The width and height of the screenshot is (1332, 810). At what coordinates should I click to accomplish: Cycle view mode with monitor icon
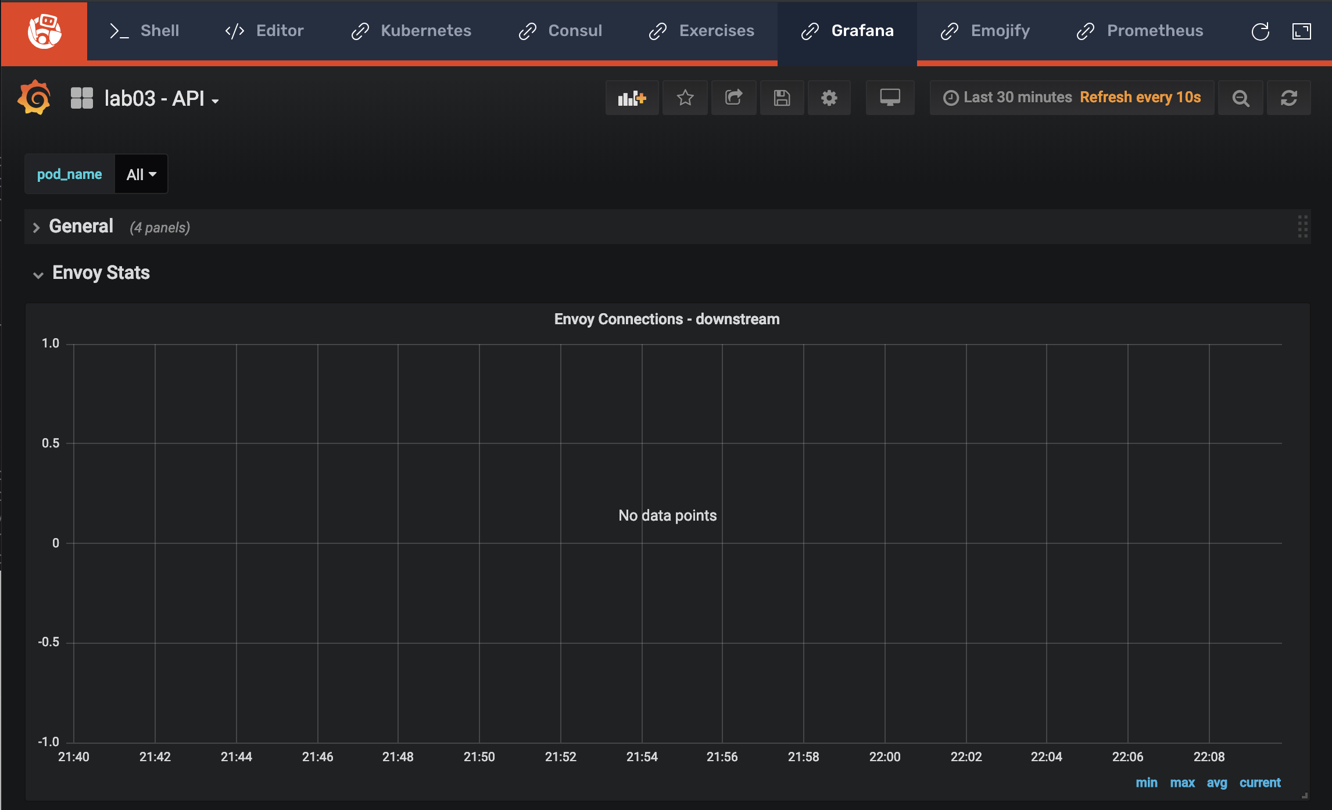890,98
